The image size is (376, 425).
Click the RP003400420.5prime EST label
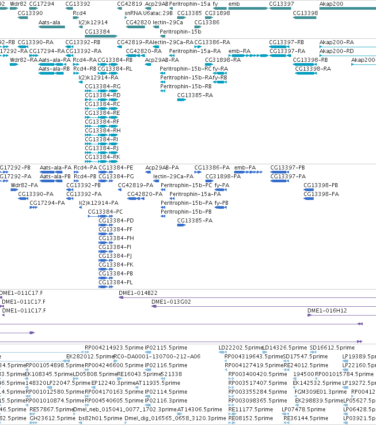[258, 374]
